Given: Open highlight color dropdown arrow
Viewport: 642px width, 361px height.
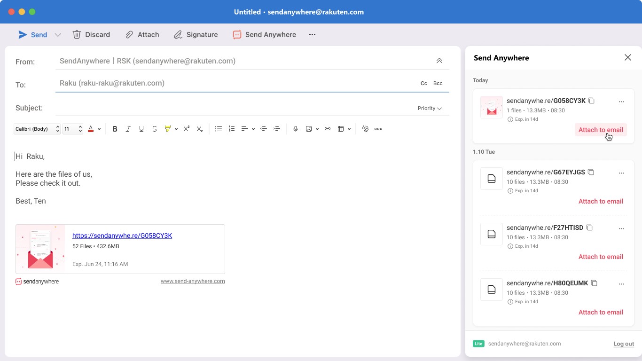Looking at the screenshot, I should 176,129.
